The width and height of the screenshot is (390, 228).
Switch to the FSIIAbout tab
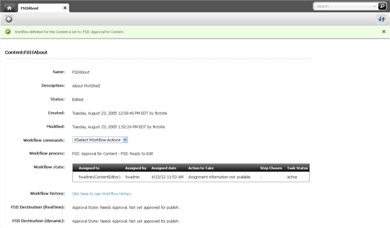(44, 8)
